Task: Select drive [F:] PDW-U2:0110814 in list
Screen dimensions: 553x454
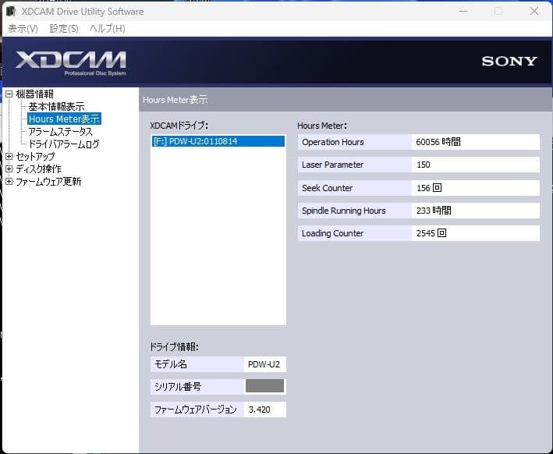Action: (218, 141)
